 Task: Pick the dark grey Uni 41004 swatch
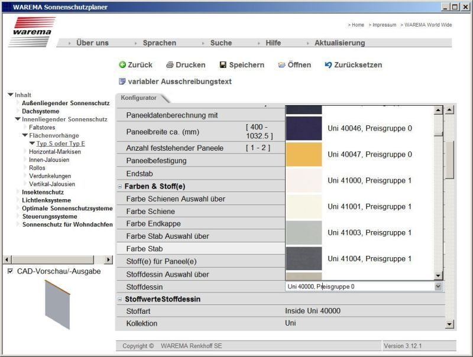[304, 259]
